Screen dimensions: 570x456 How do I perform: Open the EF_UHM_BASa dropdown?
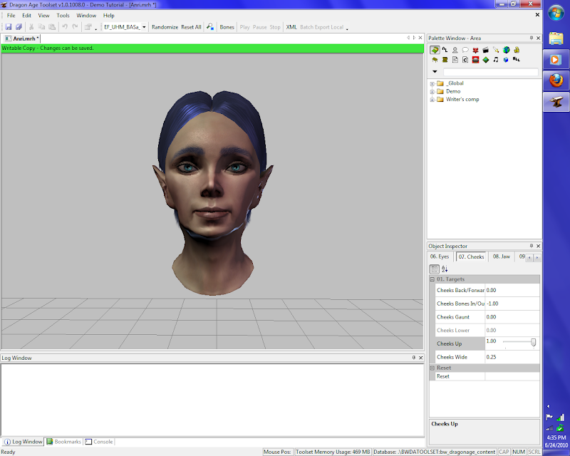point(145,27)
